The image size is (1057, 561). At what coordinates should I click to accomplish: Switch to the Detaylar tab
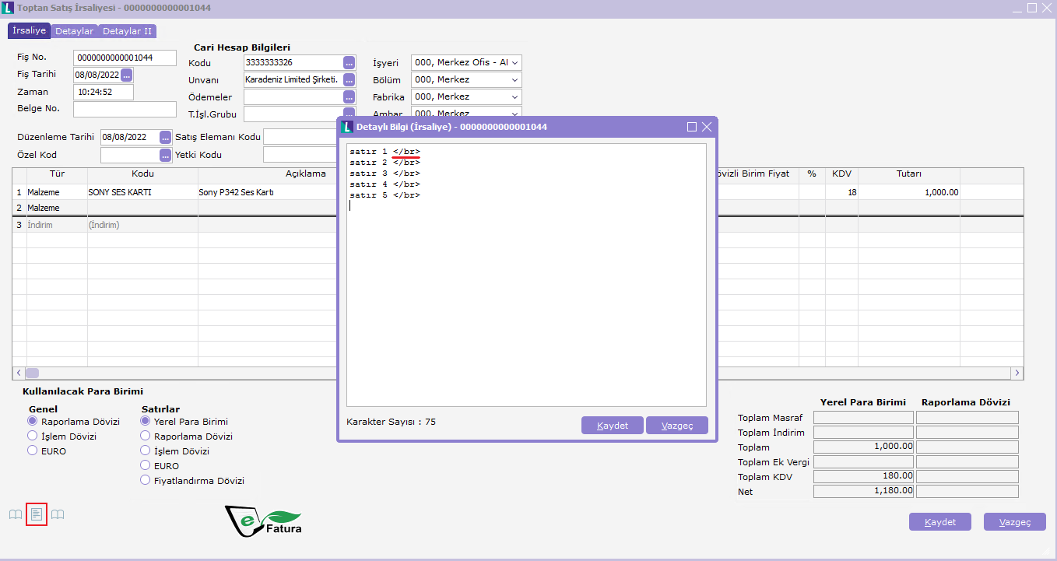pyautogui.click(x=74, y=31)
